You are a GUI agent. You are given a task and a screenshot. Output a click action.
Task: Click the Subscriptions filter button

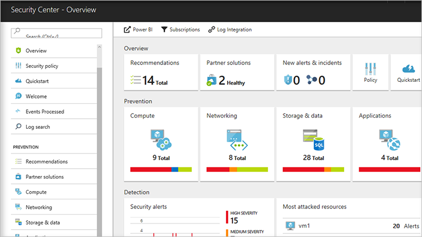[180, 30]
